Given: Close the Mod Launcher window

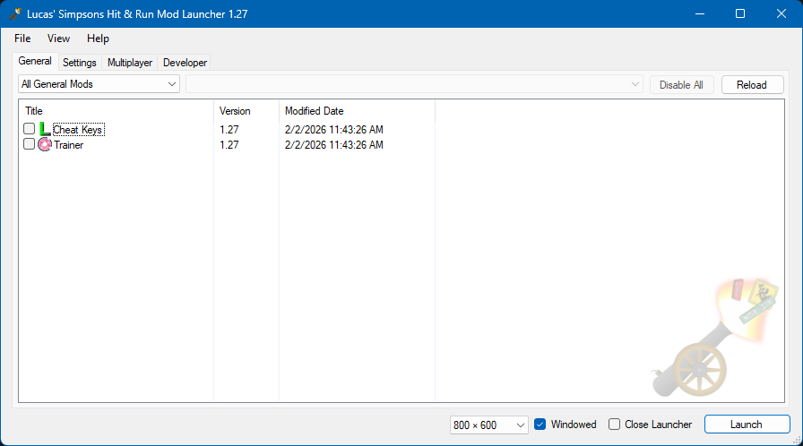Looking at the screenshot, I should pyautogui.click(x=781, y=13).
